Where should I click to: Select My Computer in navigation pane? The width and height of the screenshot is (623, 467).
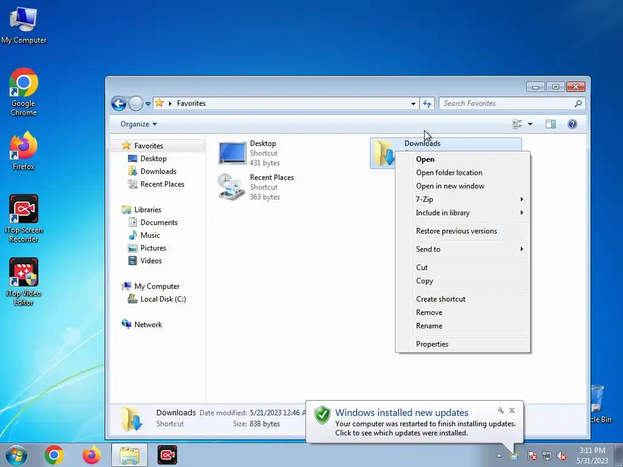coord(156,286)
